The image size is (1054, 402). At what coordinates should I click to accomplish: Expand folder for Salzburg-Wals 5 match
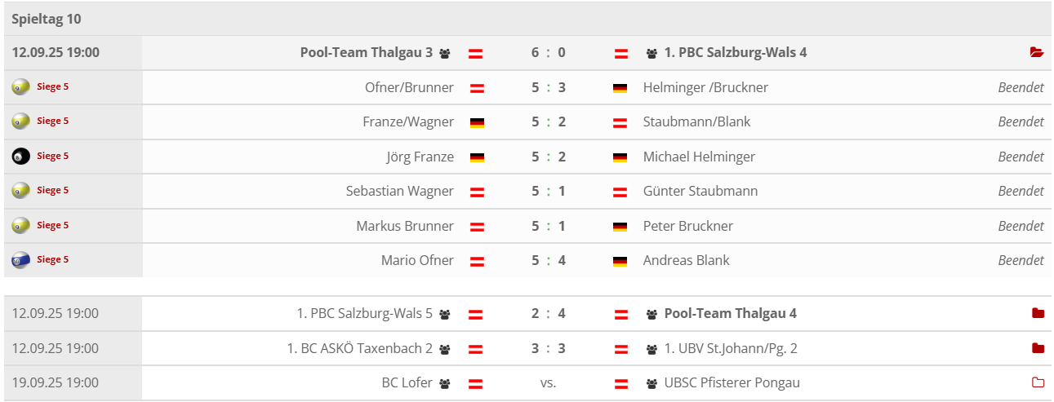click(x=1038, y=314)
